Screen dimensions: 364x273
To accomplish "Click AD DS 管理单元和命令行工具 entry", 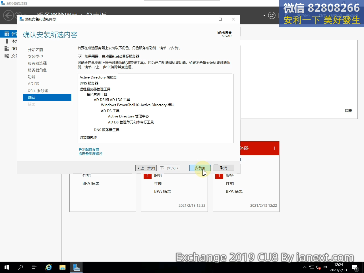I will click(131, 122).
